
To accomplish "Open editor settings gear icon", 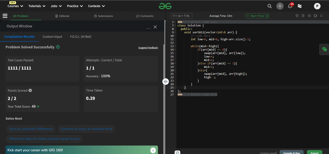I will 309,16.
